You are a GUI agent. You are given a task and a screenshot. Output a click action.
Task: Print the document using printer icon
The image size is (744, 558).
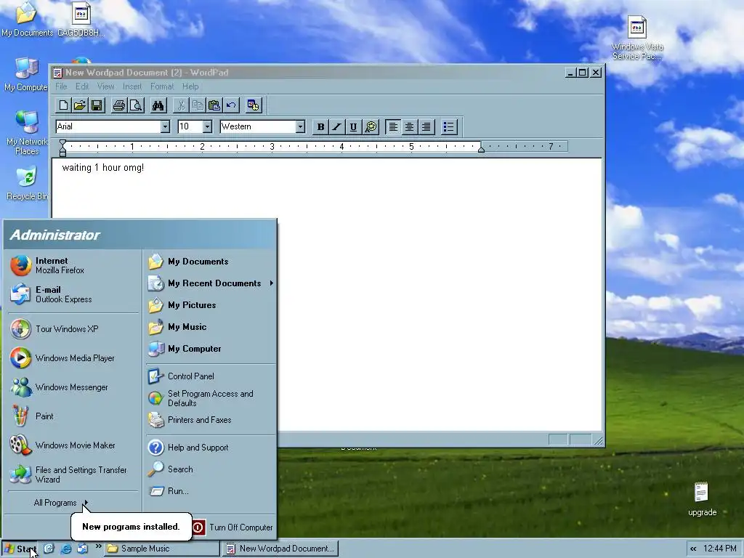118,105
